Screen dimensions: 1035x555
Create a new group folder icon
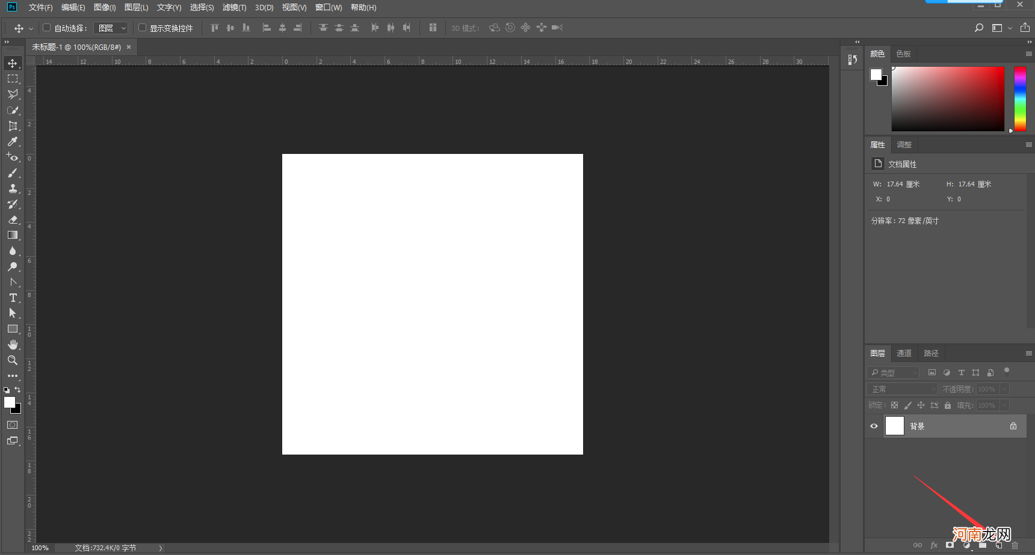(x=983, y=545)
